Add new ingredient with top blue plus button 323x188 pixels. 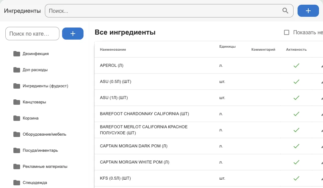308,11
